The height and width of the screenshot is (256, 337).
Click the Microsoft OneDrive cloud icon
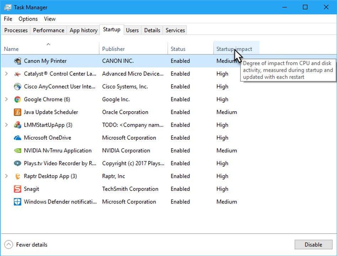coord(18,138)
